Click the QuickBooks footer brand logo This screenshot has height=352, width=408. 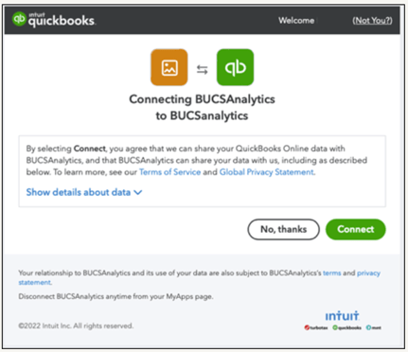tap(346, 327)
